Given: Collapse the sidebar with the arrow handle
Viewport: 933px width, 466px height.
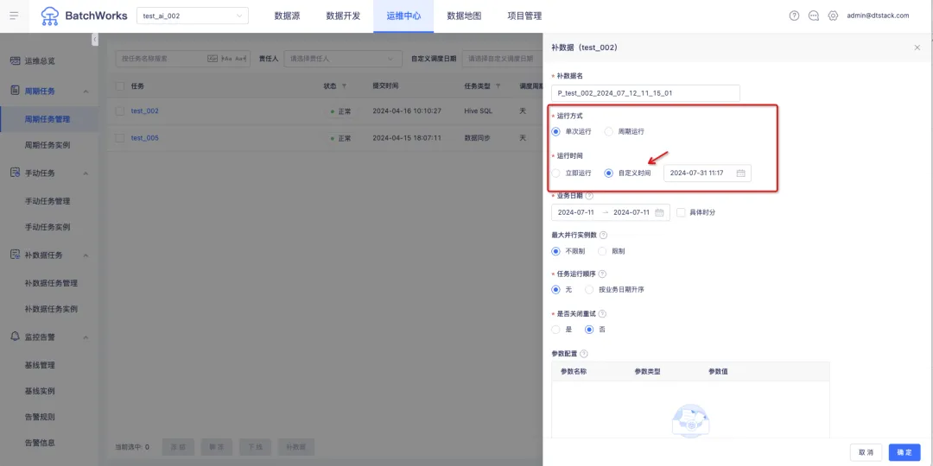Looking at the screenshot, I should click(95, 39).
